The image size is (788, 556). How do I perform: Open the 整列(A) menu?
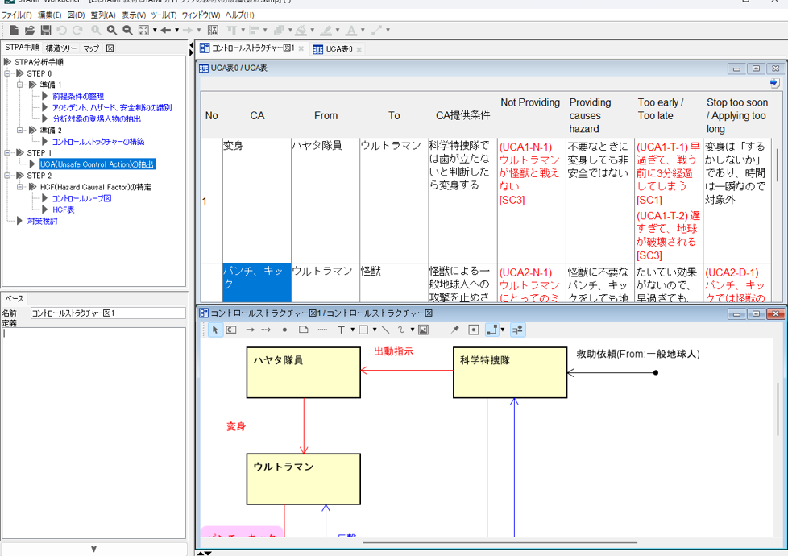tap(103, 15)
